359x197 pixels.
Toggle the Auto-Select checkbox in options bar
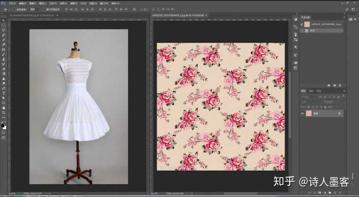point(14,10)
